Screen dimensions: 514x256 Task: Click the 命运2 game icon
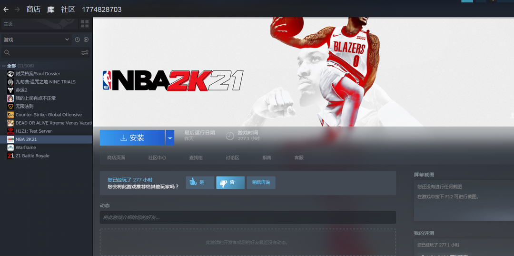pos(10,90)
